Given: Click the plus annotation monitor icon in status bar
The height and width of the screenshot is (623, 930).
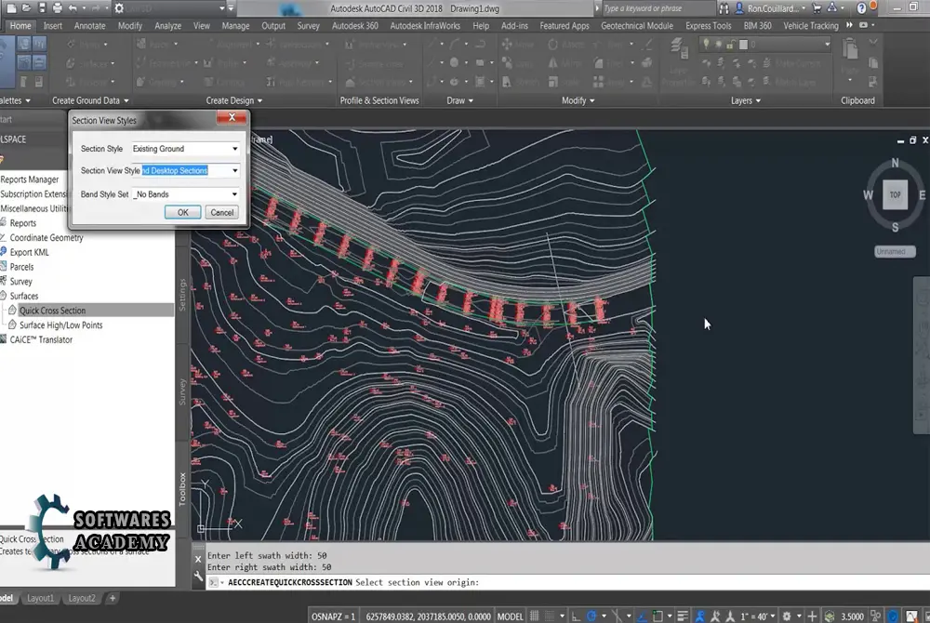Looking at the screenshot, I should click(x=812, y=616).
